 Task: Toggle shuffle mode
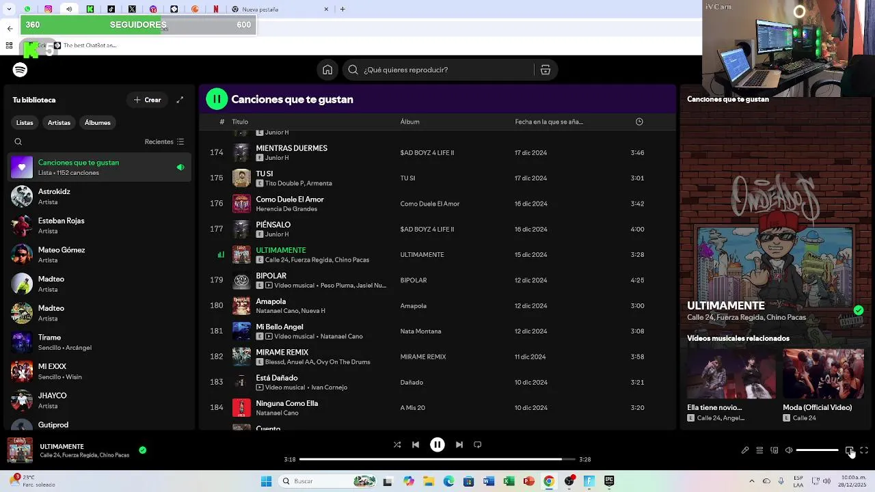click(x=397, y=445)
